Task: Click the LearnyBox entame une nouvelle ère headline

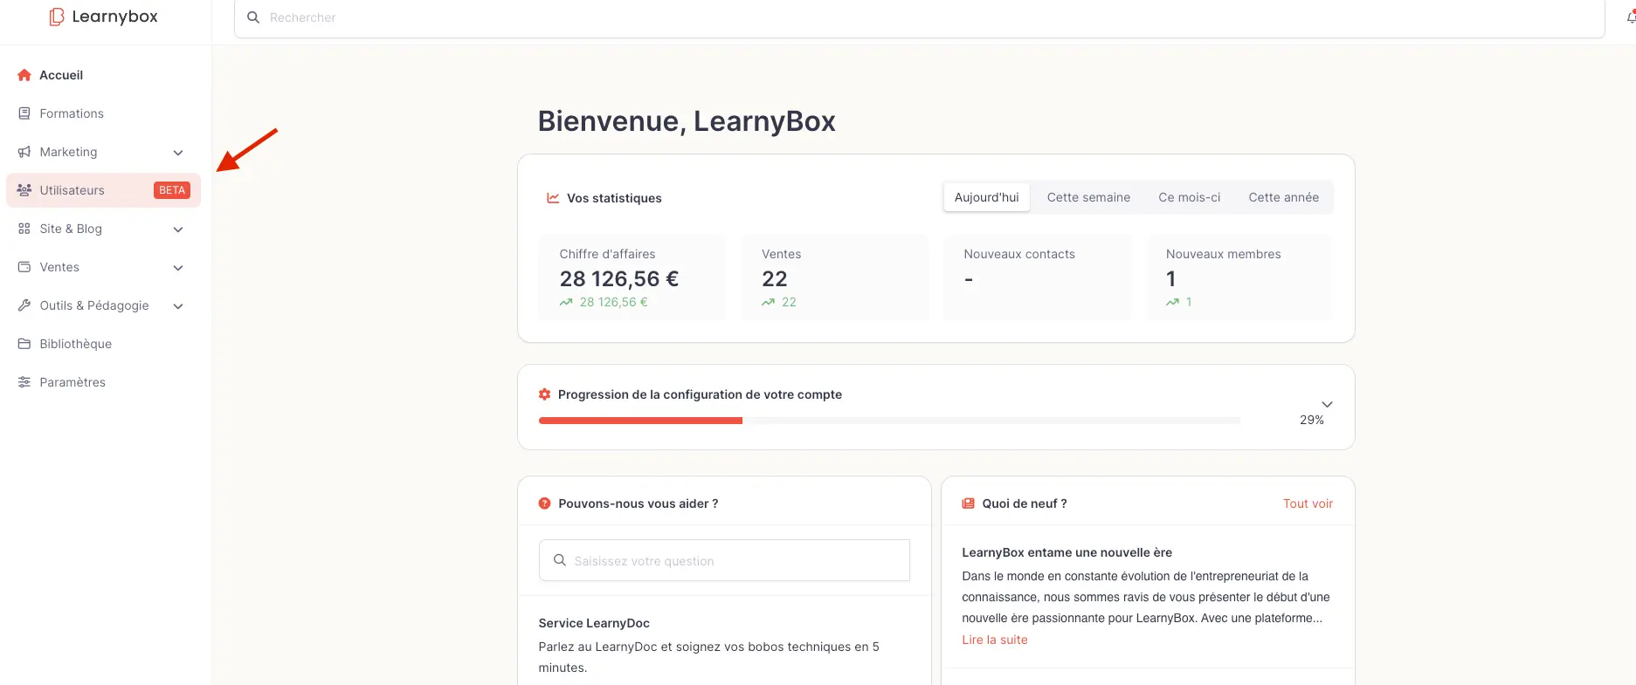Action: point(1067,552)
